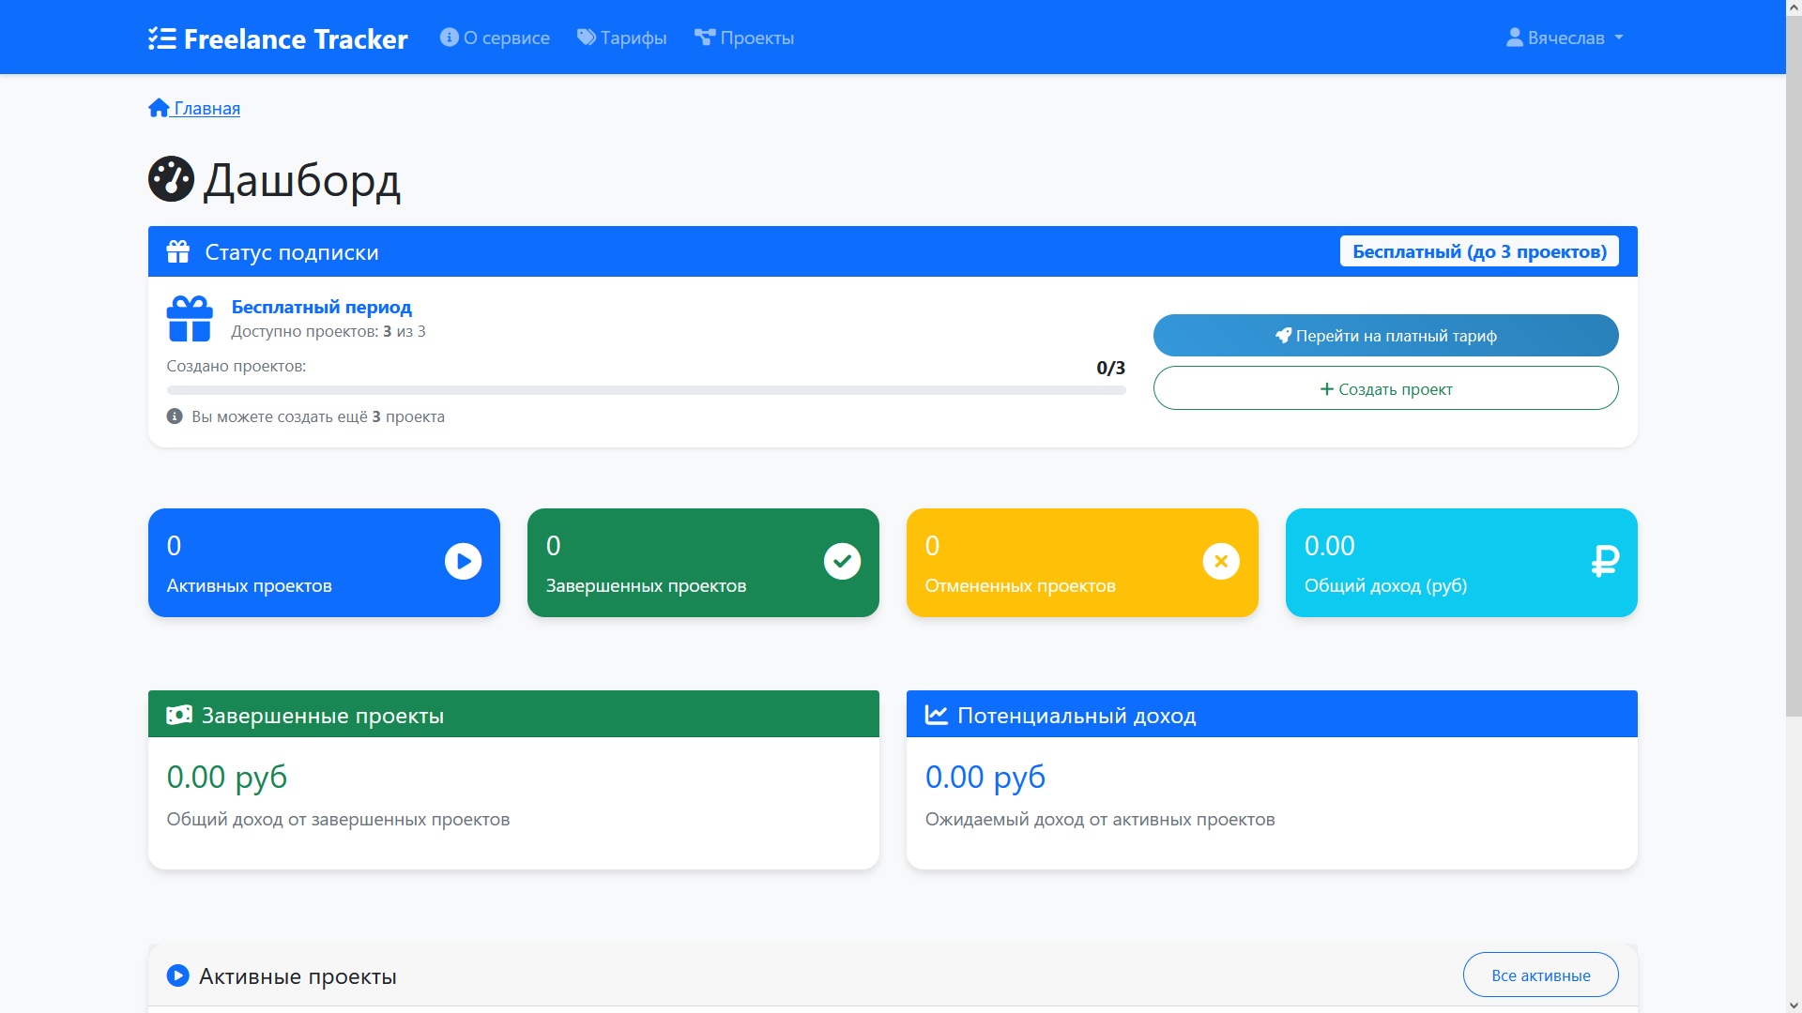Click the Создано проектов progress bar
Viewport: 1802px width, 1013px height.
pyautogui.click(x=646, y=390)
